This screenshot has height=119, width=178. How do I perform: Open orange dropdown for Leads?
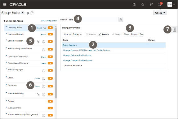(50, 78)
